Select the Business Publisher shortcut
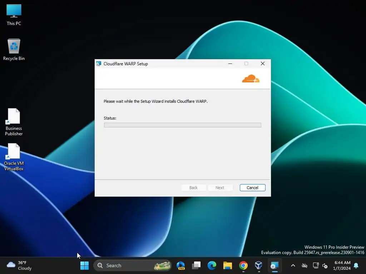 pos(14,122)
